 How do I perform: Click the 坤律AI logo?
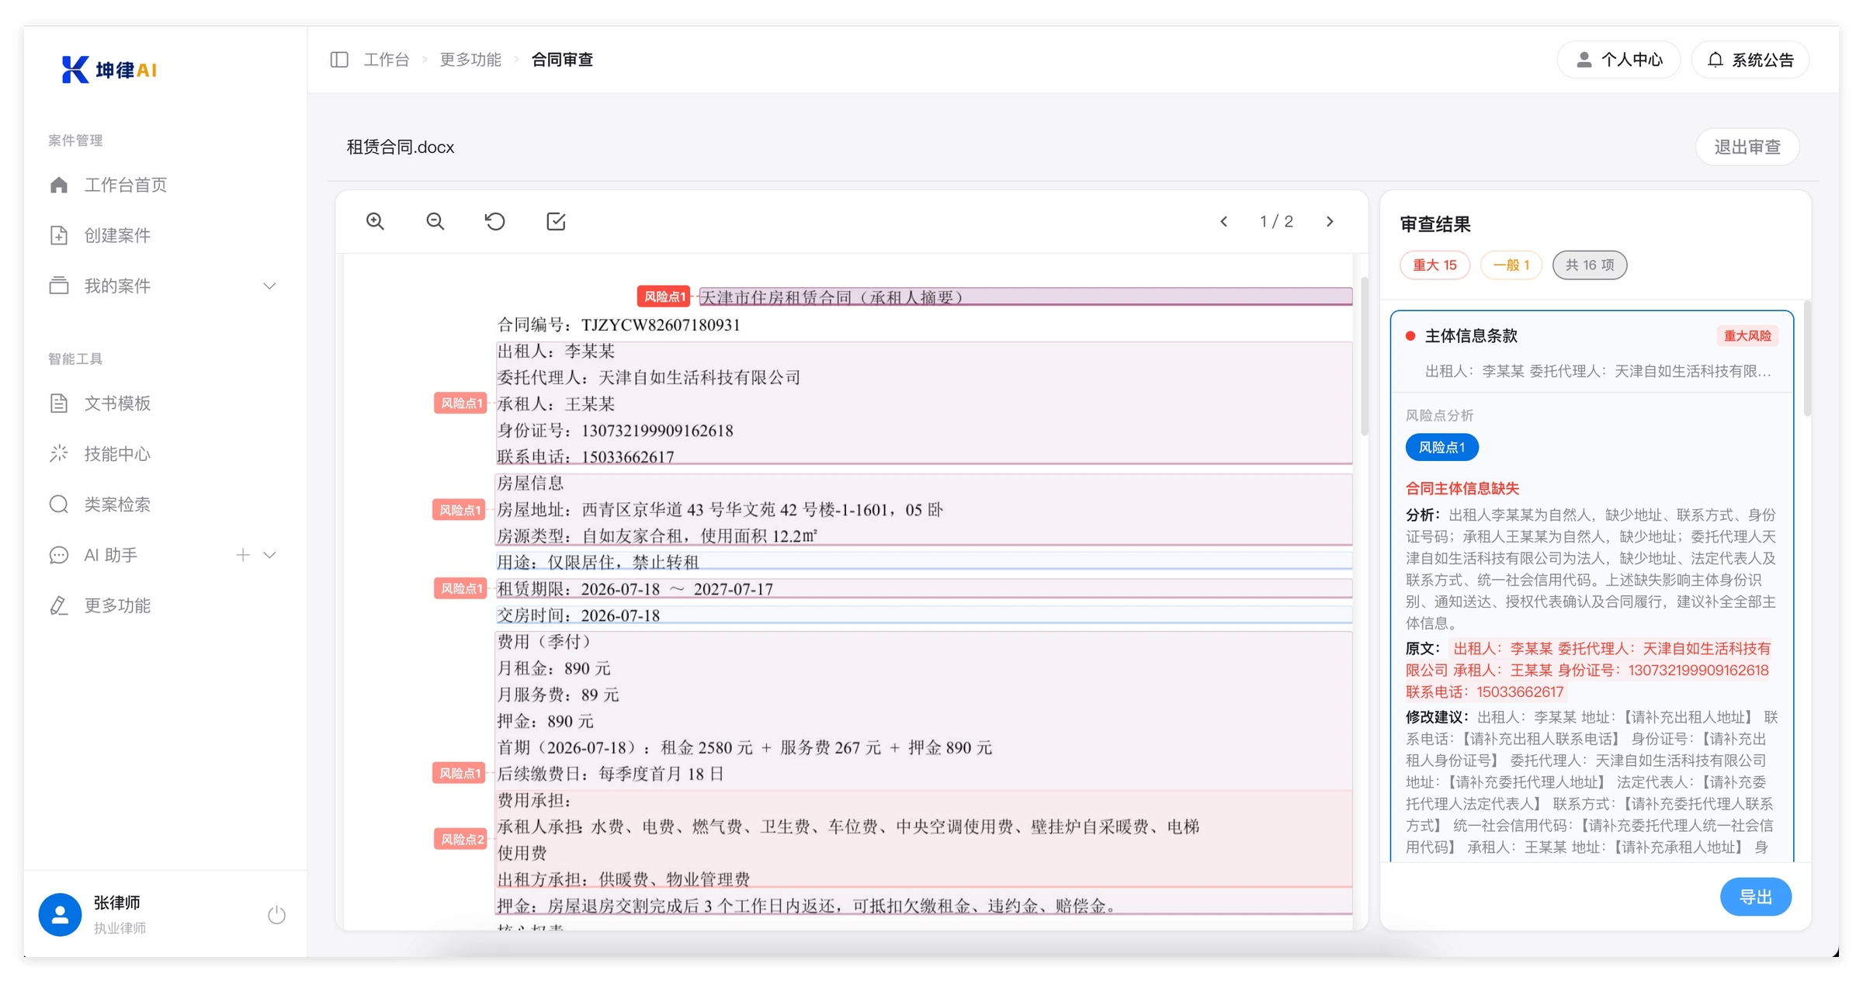[x=109, y=70]
